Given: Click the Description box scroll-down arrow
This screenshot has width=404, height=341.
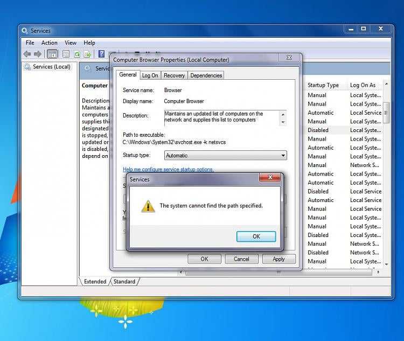Looking at the screenshot, I should pyautogui.click(x=283, y=122).
